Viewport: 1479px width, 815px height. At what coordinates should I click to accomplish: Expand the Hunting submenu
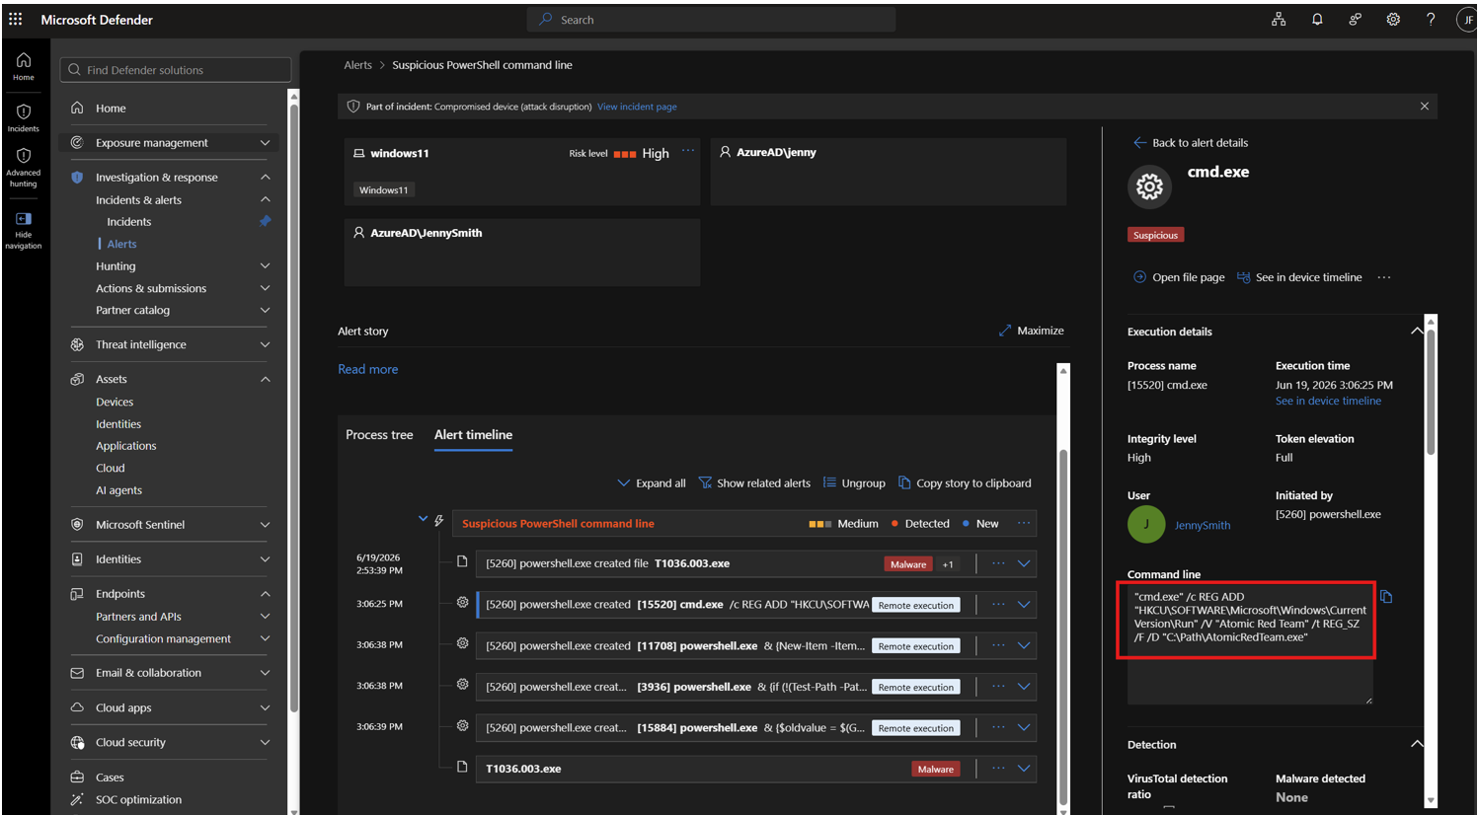tap(265, 266)
